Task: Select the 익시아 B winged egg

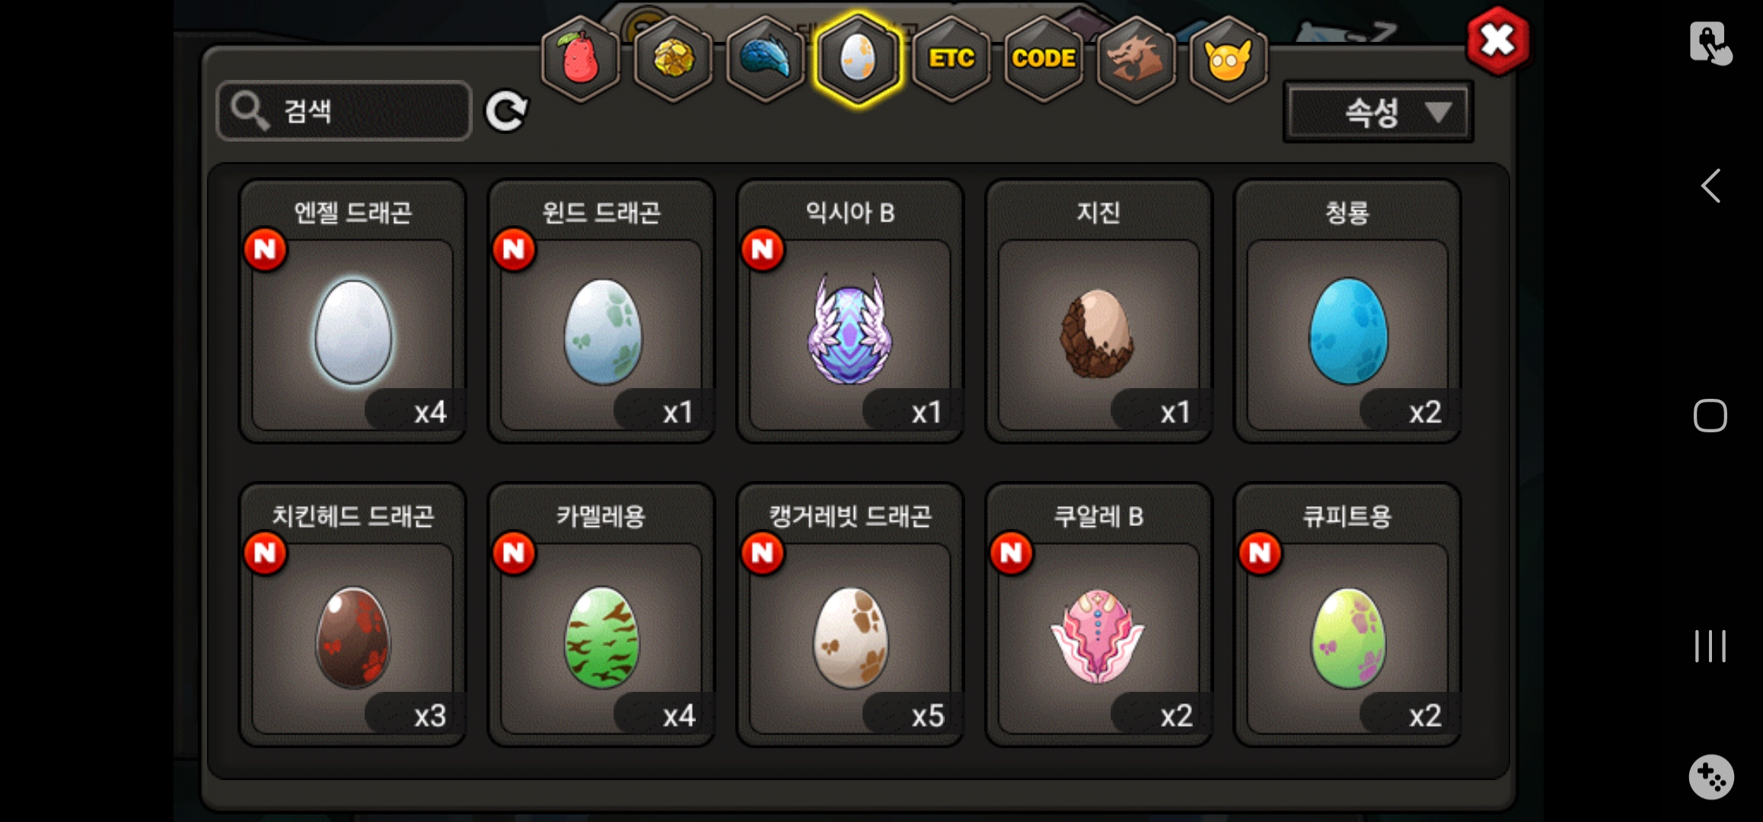Action: [850, 312]
